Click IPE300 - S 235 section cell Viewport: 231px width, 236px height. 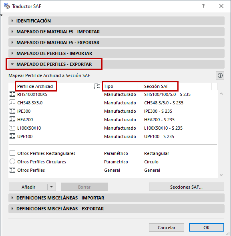click(158, 111)
